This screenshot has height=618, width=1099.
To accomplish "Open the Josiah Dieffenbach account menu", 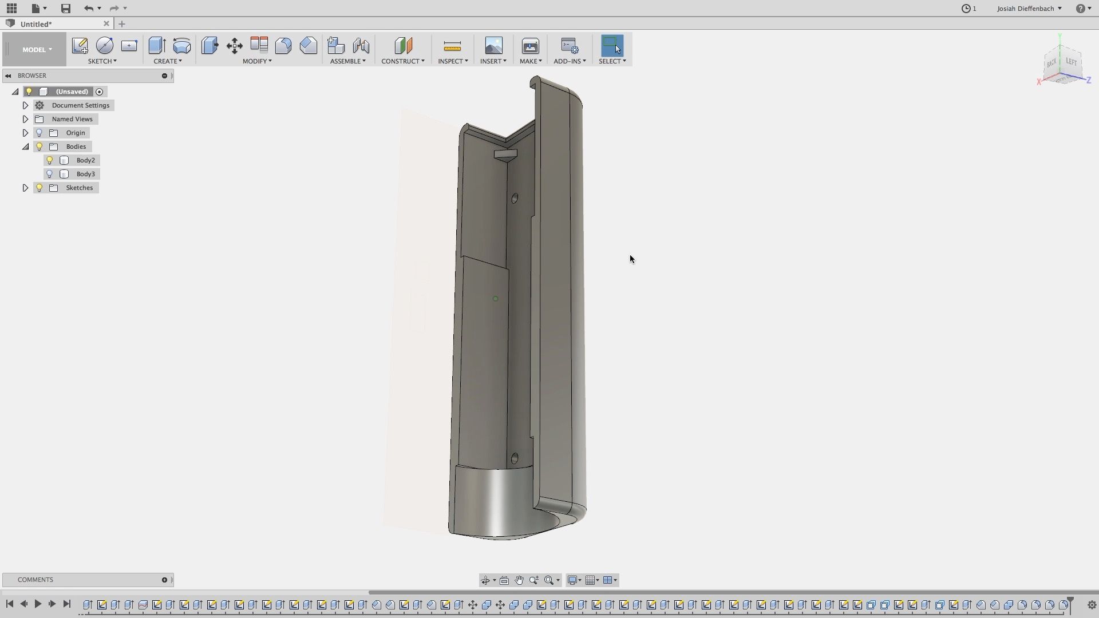I will tap(1029, 8).
